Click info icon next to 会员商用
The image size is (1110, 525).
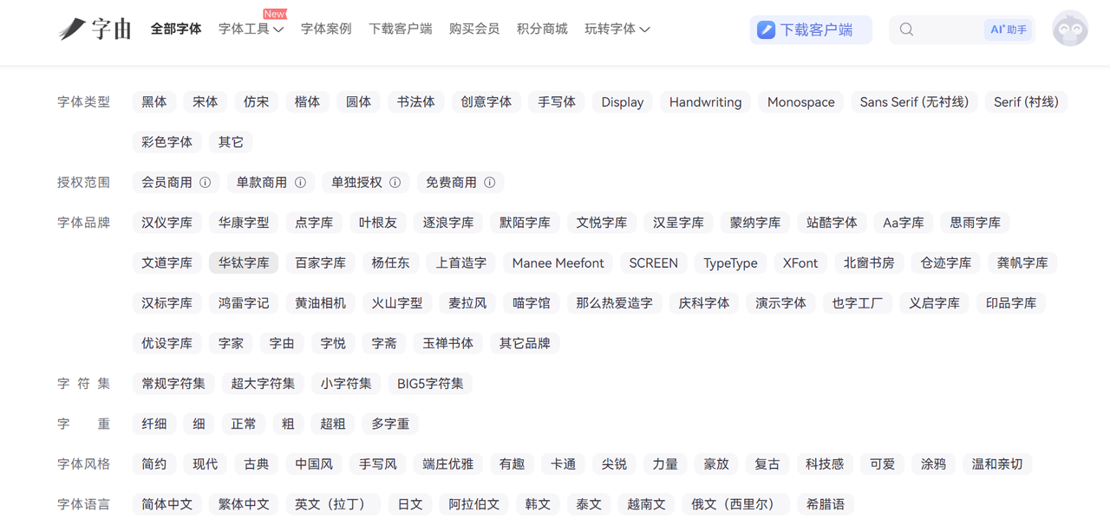206,183
